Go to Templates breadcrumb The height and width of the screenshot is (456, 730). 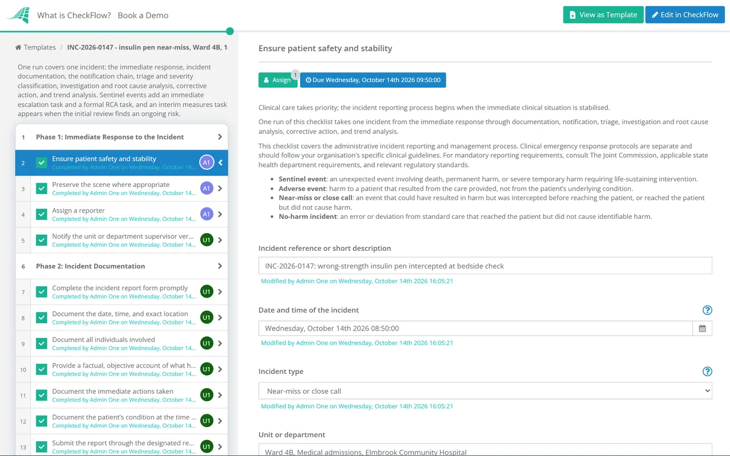pyautogui.click(x=40, y=47)
